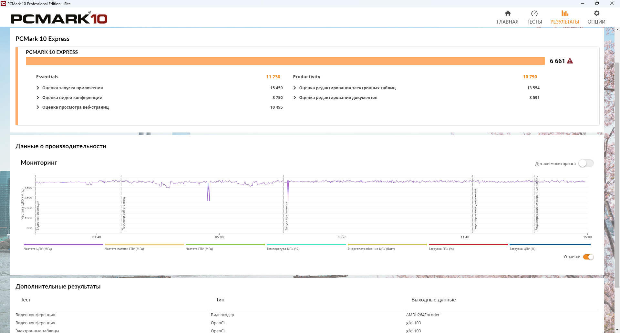Image resolution: width=620 pixels, height=333 pixels.
Task: Click the green Частота ГПУ legend bar
Action: click(225, 244)
